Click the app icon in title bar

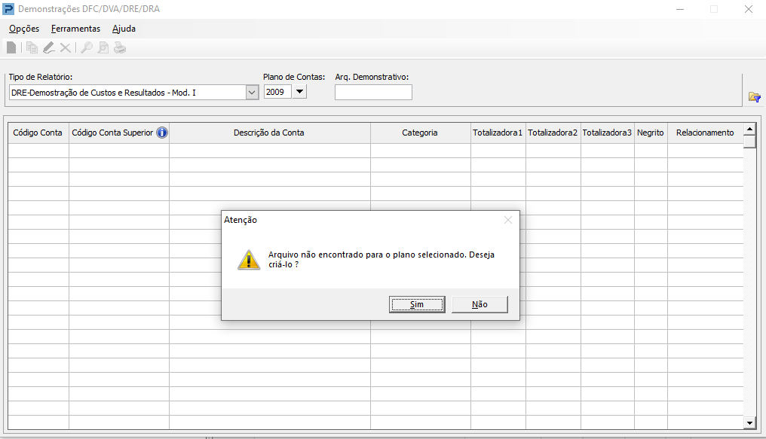coord(8,9)
